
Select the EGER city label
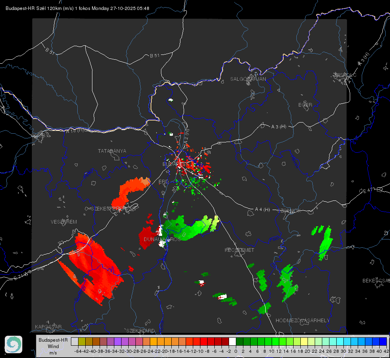pyautogui.click(x=305, y=105)
